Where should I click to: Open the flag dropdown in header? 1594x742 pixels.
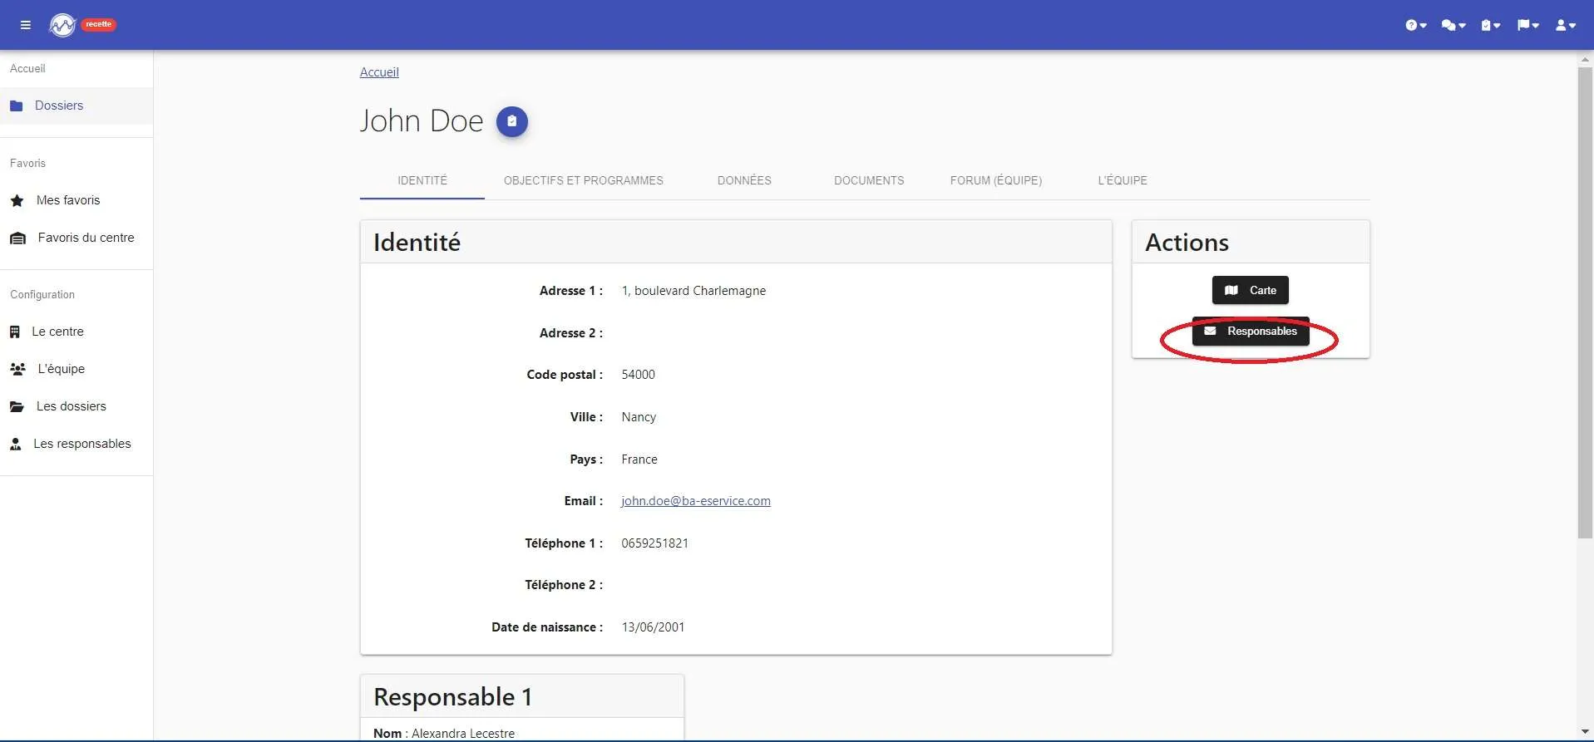1528,26
